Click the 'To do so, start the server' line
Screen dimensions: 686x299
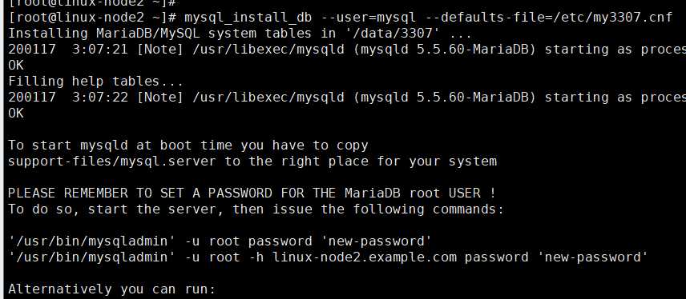click(256, 209)
